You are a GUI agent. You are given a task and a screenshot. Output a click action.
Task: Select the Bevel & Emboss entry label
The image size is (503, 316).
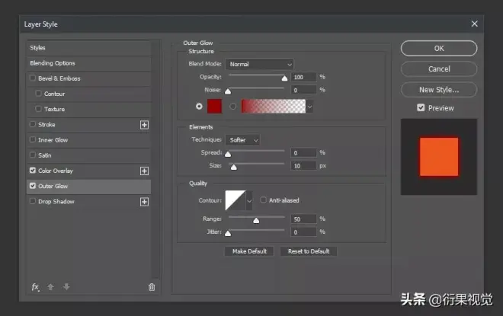pyautogui.click(x=59, y=78)
